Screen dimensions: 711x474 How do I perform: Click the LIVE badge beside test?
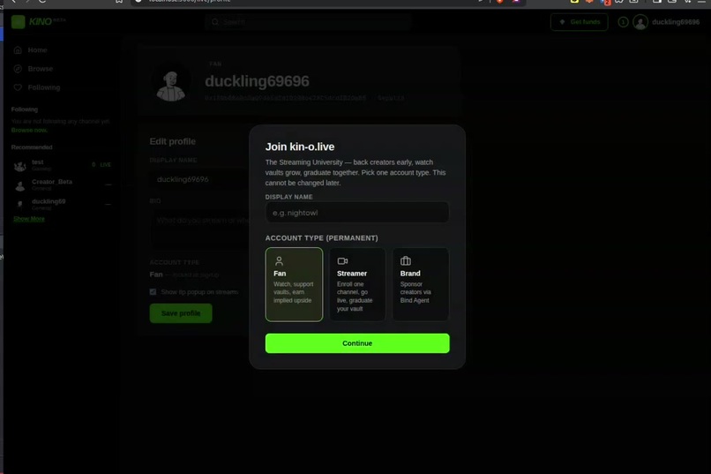[x=105, y=165]
